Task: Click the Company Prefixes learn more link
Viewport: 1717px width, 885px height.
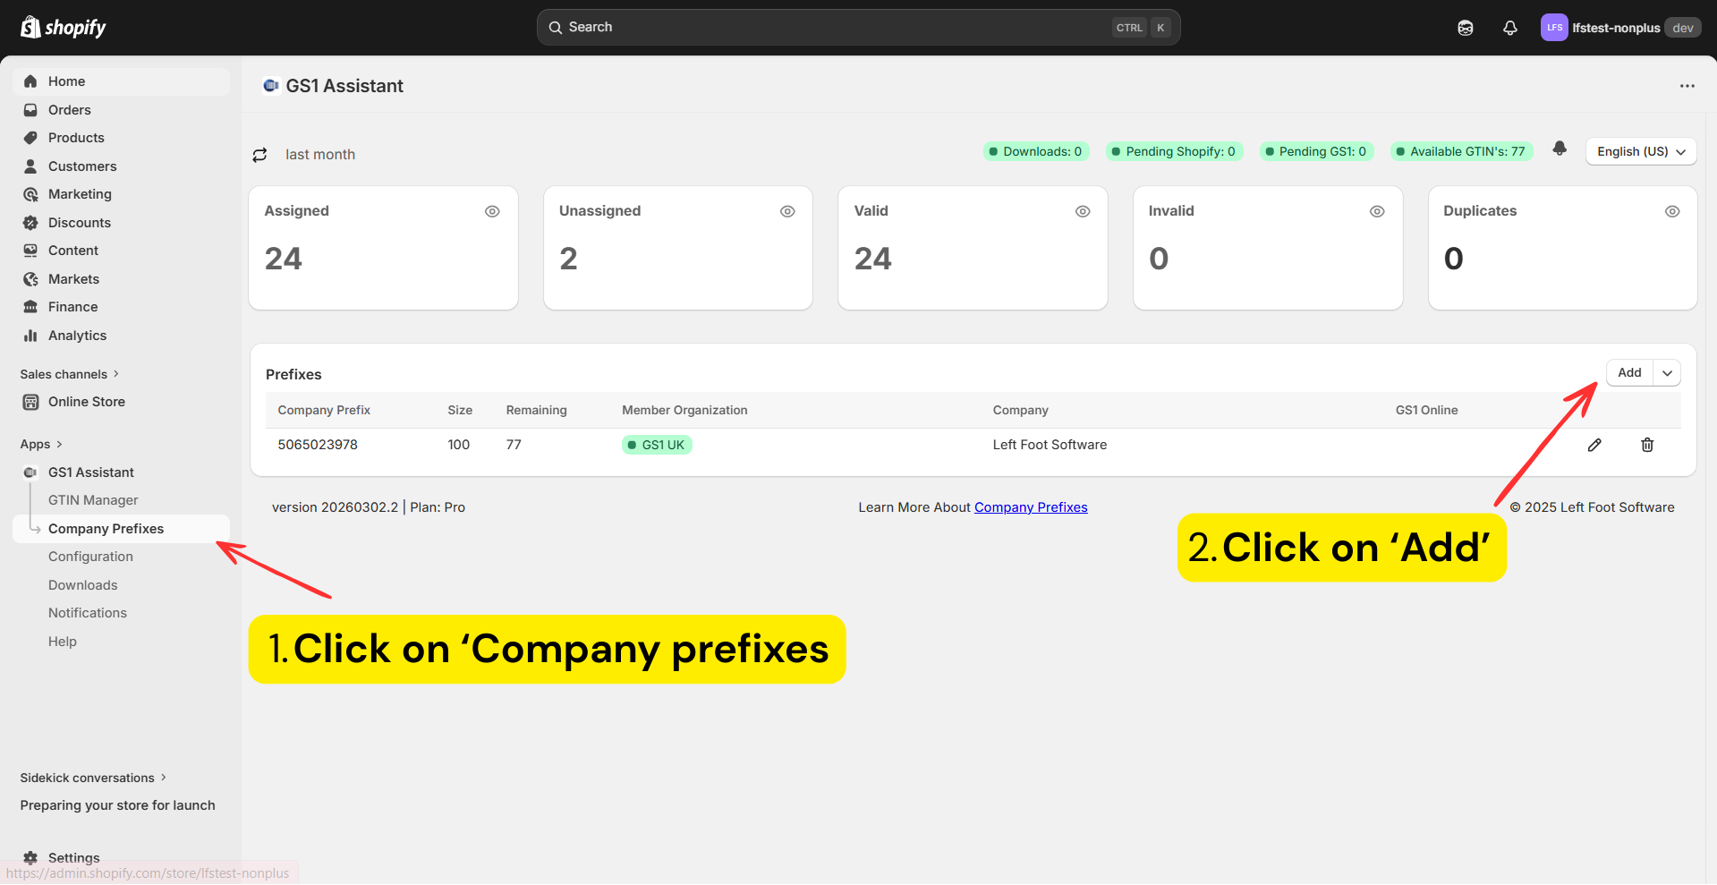Action: coord(1031,507)
